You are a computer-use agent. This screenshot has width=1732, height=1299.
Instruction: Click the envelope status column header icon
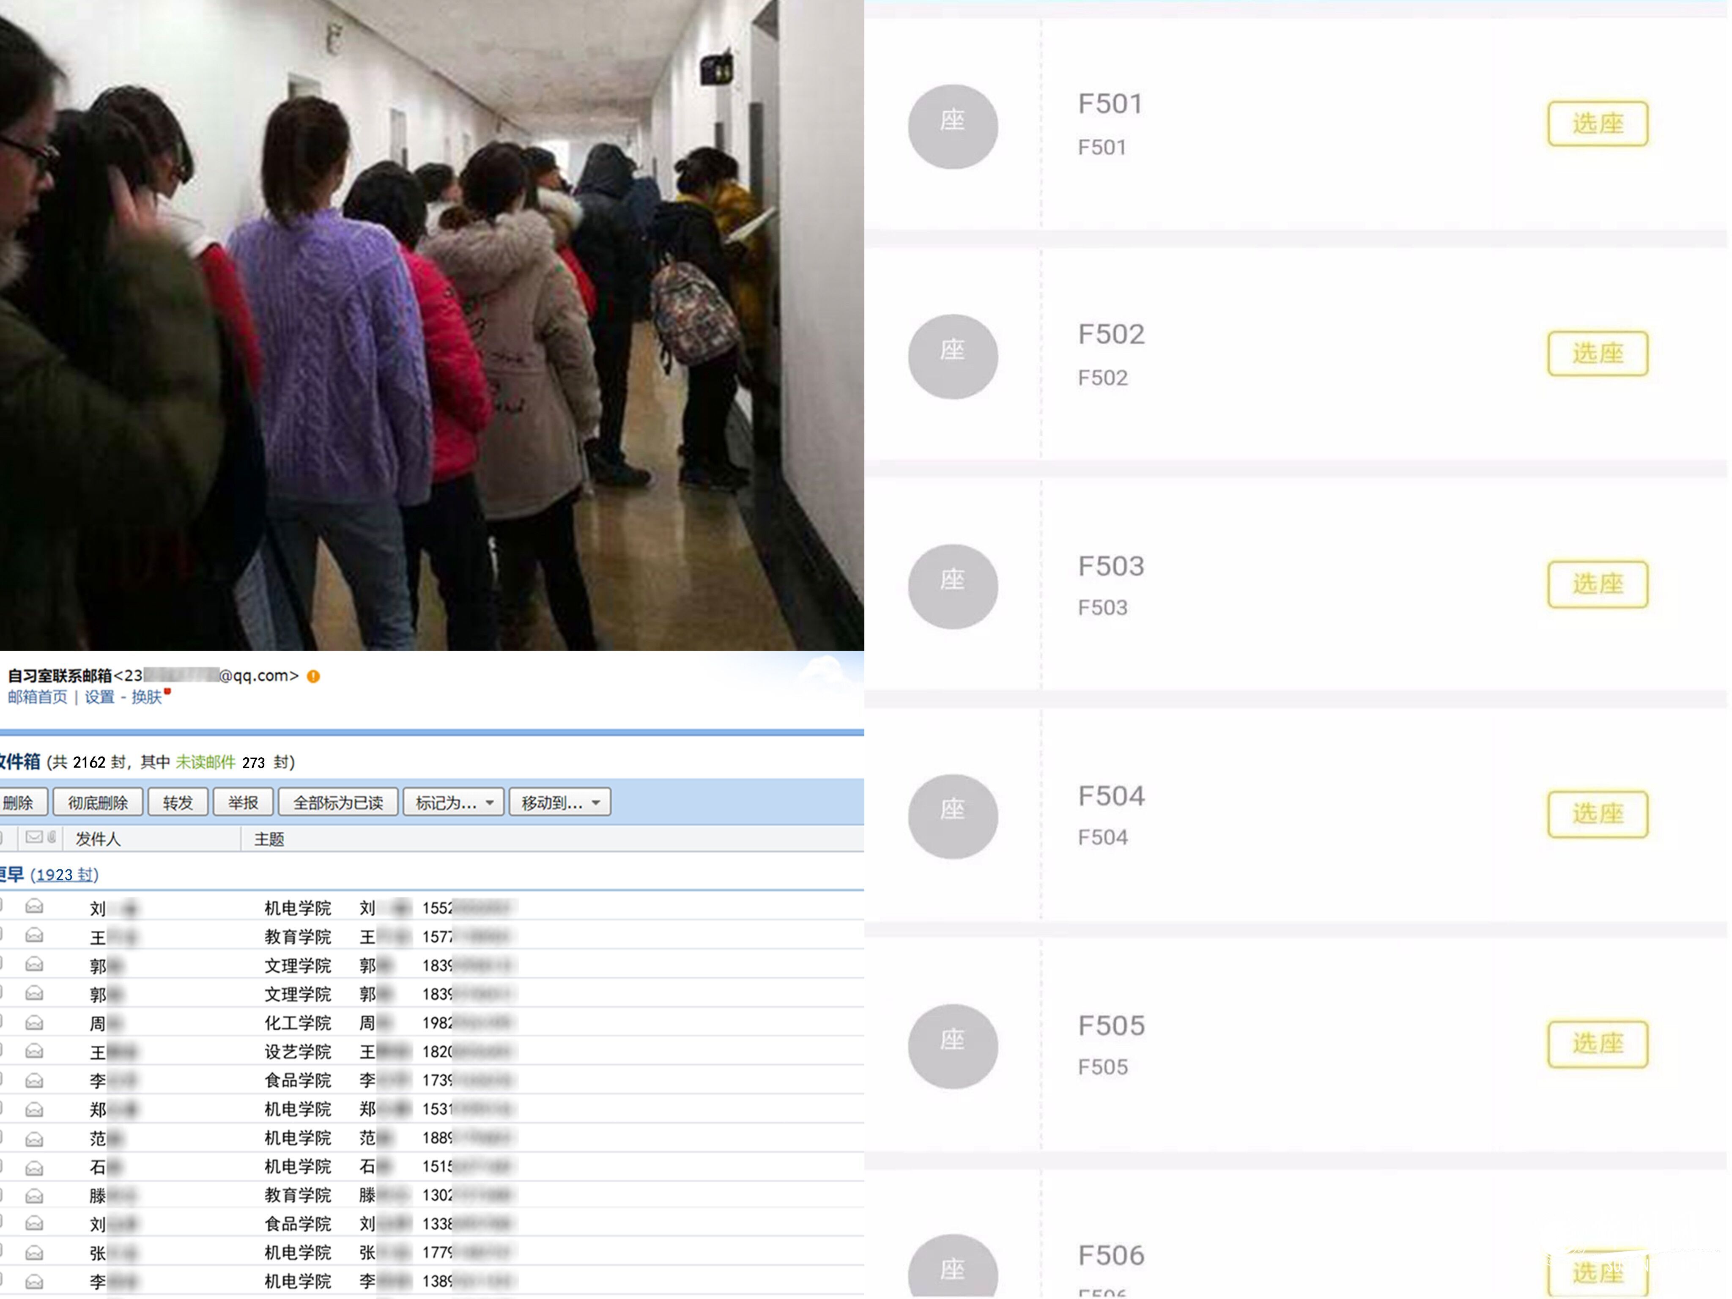(x=34, y=838)
